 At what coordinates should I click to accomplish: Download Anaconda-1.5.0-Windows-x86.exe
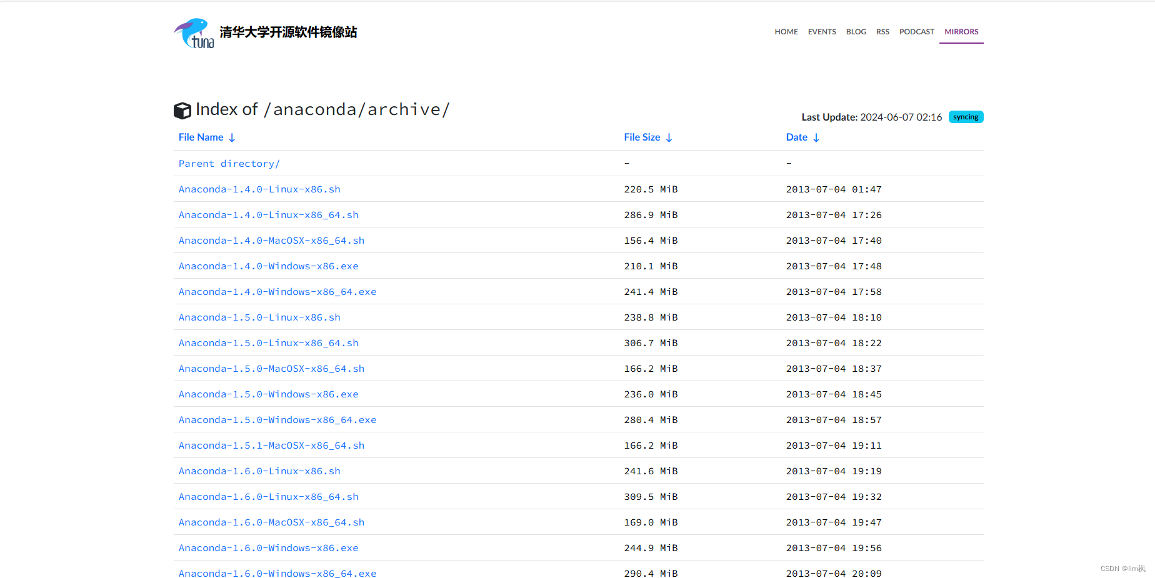tap(269, 394)
